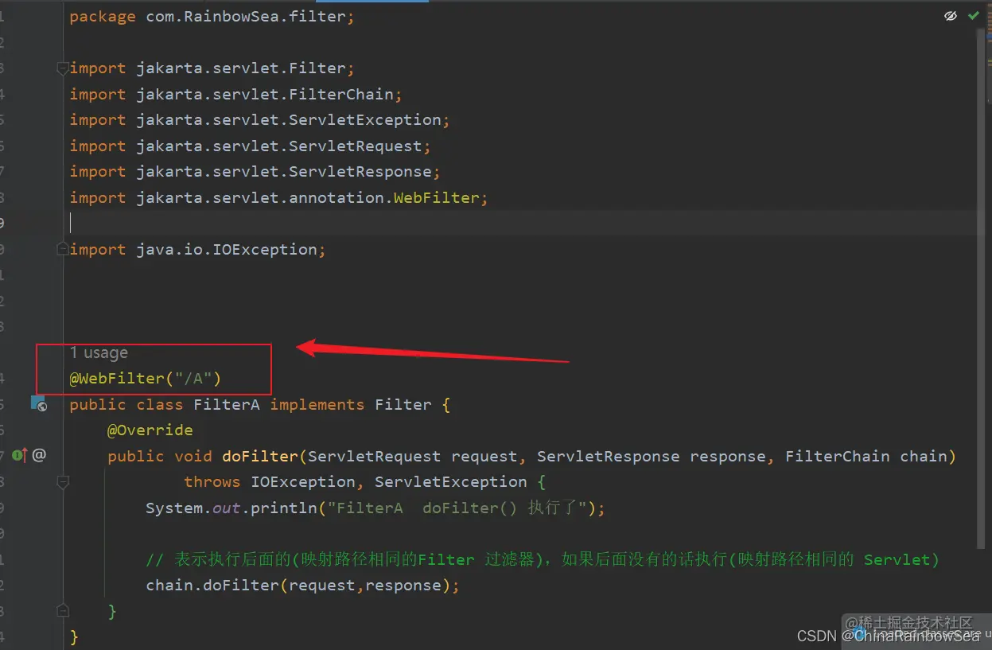This screenshot has width=992, height=650.
Task: Click the "println" method name
Action: click(x=284, y=508)
